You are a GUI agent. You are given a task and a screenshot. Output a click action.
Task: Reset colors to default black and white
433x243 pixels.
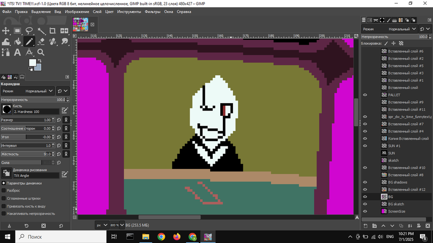pyautogui.click(x=30, y=69)
